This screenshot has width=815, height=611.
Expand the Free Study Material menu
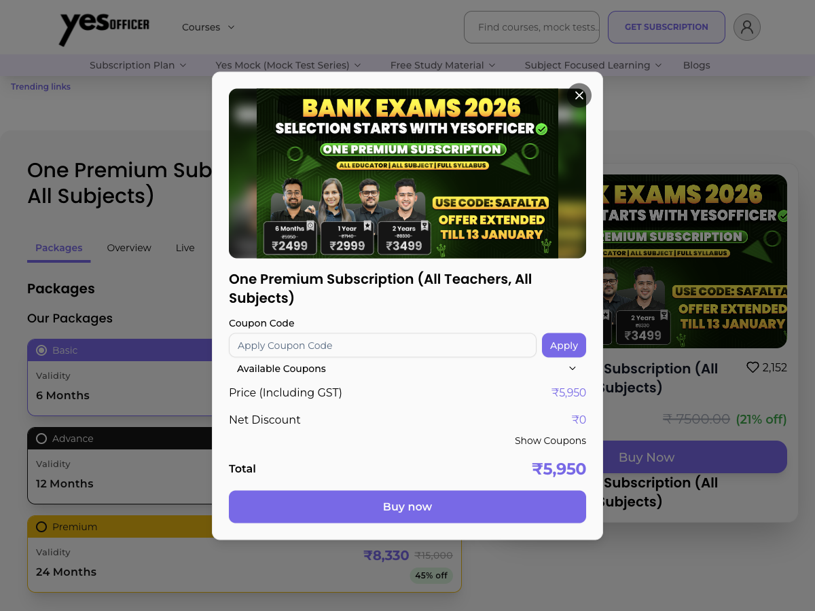(443, 65)
